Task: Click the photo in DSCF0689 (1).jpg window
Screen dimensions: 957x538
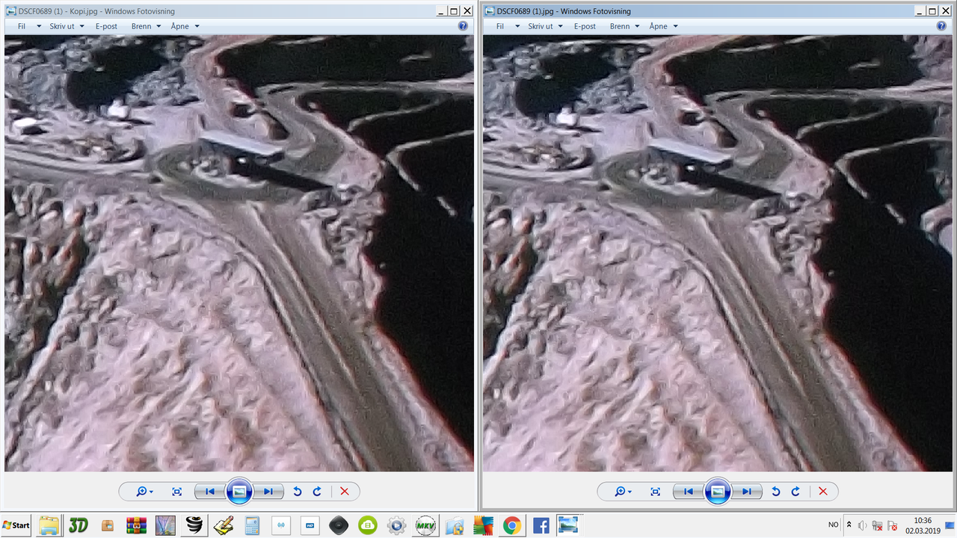Action: click(718, 253)
